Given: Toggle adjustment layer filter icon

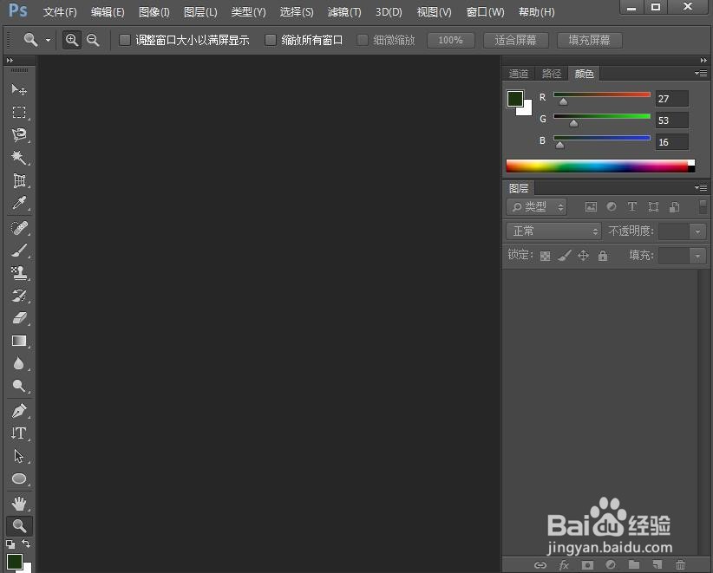Looking at the screenshot, I should (612, 207).
